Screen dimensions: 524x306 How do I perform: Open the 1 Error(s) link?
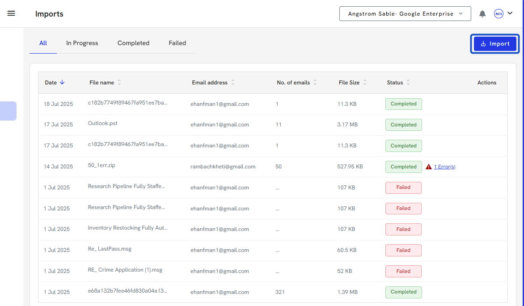pos(444,167)
